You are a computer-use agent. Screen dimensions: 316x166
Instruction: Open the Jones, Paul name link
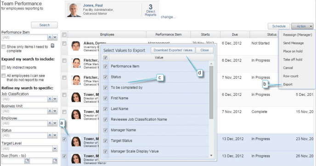click(x=93, y=6)
